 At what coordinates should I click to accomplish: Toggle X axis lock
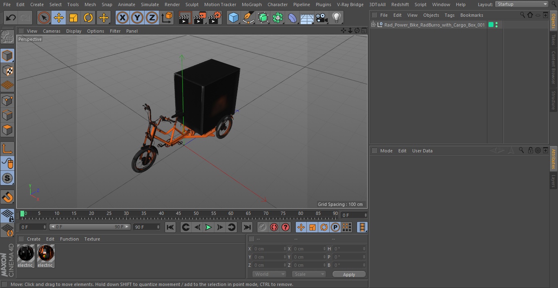[122, 18]
